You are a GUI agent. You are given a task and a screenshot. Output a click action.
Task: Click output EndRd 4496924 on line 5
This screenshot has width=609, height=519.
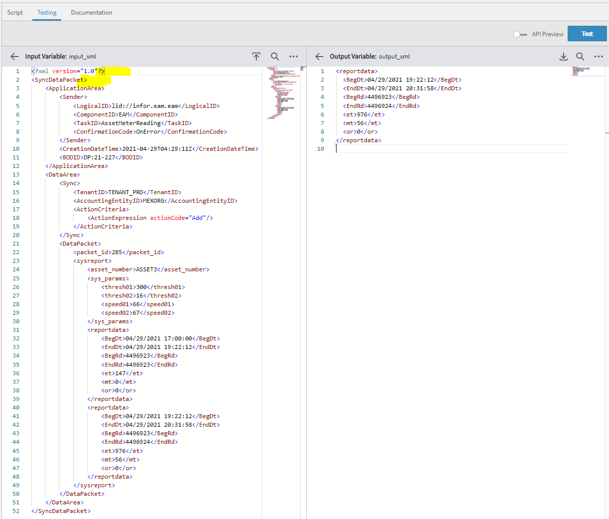coord(381,106)
